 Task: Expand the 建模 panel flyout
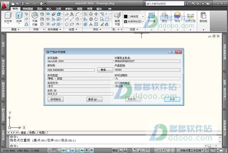point(17,29)
